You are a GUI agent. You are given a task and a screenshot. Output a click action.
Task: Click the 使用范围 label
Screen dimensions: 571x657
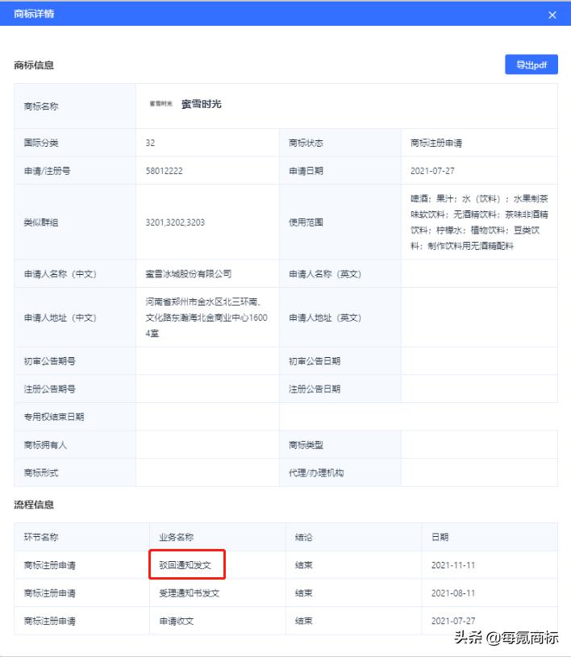tap(306, 222)
